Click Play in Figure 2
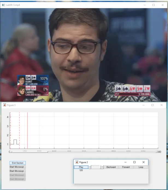This screenshot has height=190, width=168. 81,167
